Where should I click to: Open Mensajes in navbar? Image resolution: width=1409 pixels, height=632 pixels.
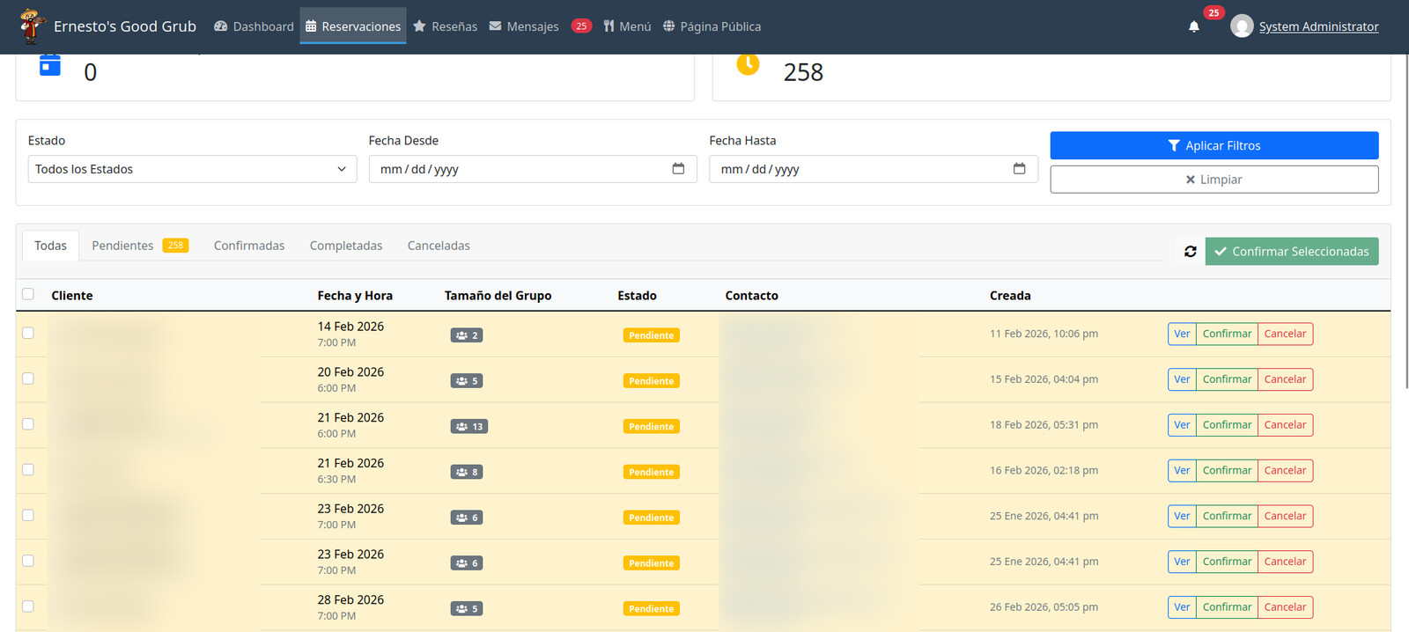(525, 26)
